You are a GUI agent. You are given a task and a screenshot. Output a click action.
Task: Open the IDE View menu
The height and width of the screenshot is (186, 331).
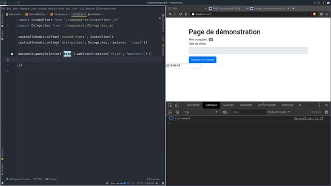coord(15,9)
